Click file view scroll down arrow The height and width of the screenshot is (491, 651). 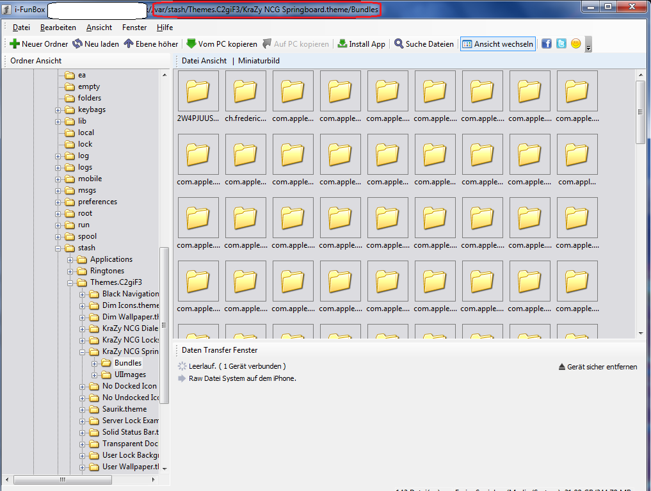tap(640, 334)
